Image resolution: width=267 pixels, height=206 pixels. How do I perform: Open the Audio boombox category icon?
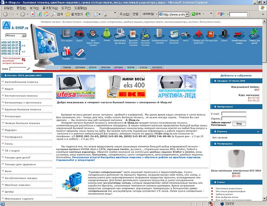79,33
